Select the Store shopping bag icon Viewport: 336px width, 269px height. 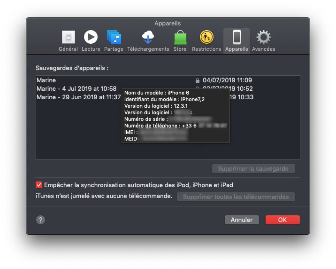180,37
